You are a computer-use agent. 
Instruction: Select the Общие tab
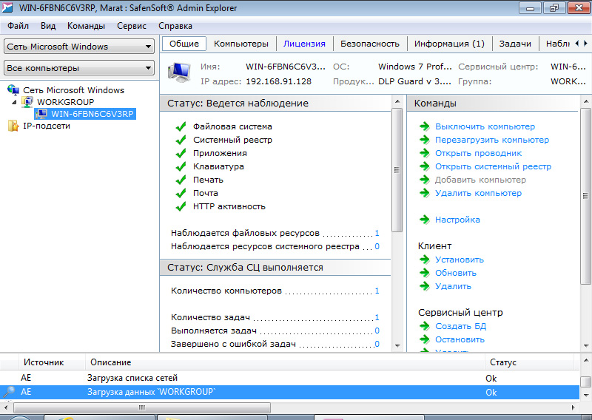tap(184, 44)
